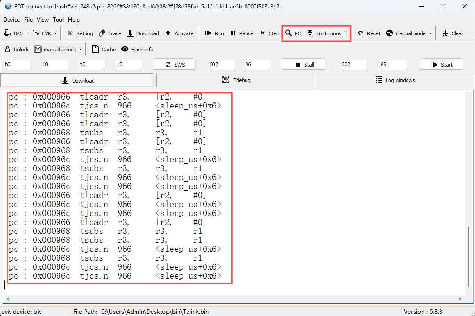The image size is (475, 316).
Task: Open the B85 chip dropdown arrow
Action: tap(27, 33)
